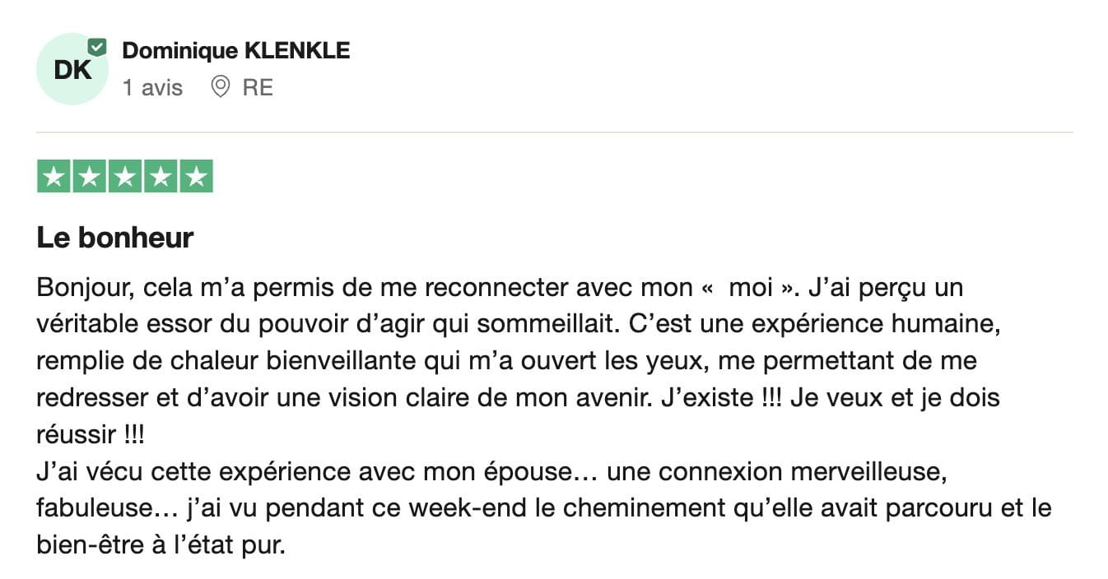Click the DK avatar circle

[x=72, y=69]
